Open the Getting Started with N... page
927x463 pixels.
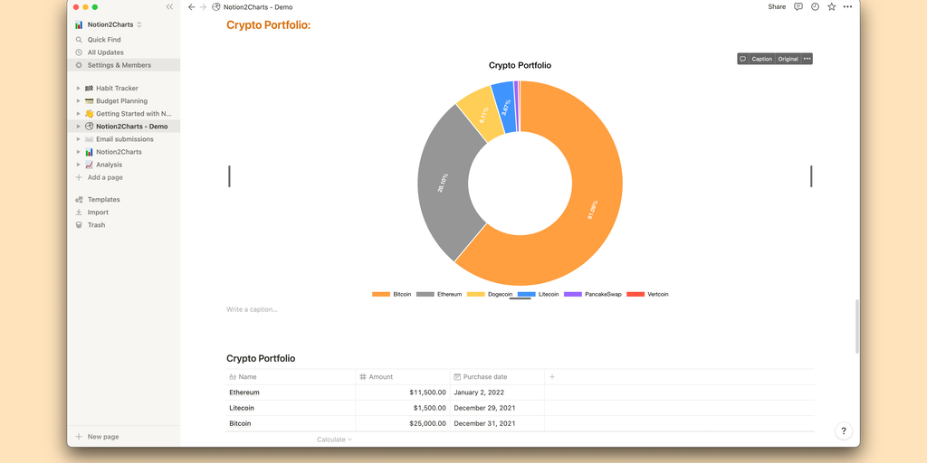point(134,113)
